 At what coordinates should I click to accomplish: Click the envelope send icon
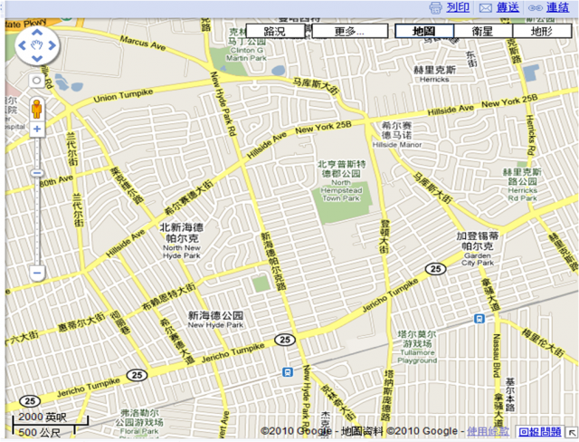coord(486,8)
